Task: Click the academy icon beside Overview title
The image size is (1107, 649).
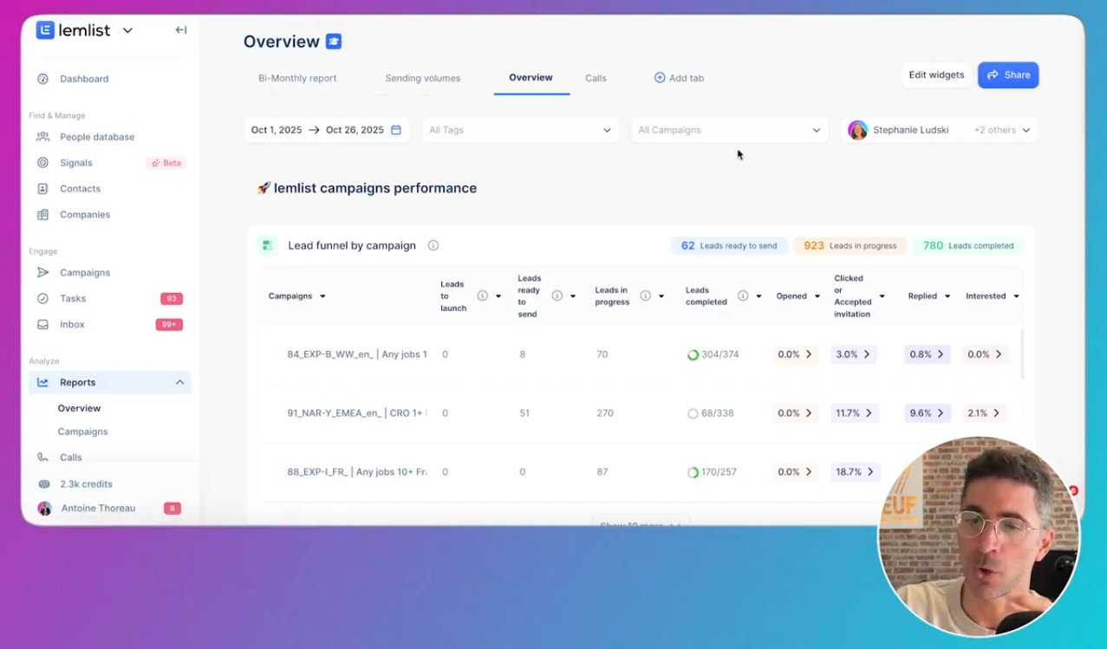Action: pyautogui.click(x=334, y=41)
